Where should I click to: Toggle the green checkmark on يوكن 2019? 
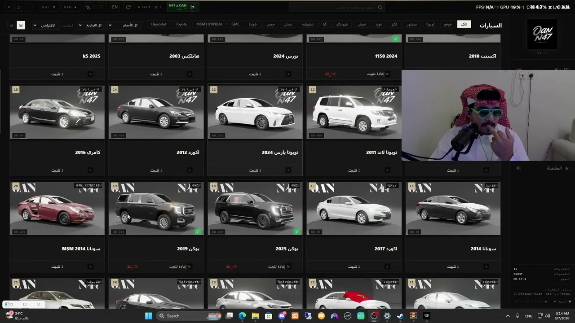(198, 231)
